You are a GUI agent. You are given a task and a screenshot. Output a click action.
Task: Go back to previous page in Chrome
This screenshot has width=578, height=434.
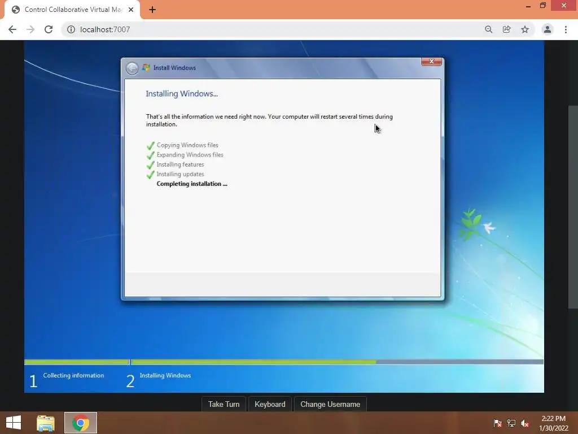[x=12, y=29]
